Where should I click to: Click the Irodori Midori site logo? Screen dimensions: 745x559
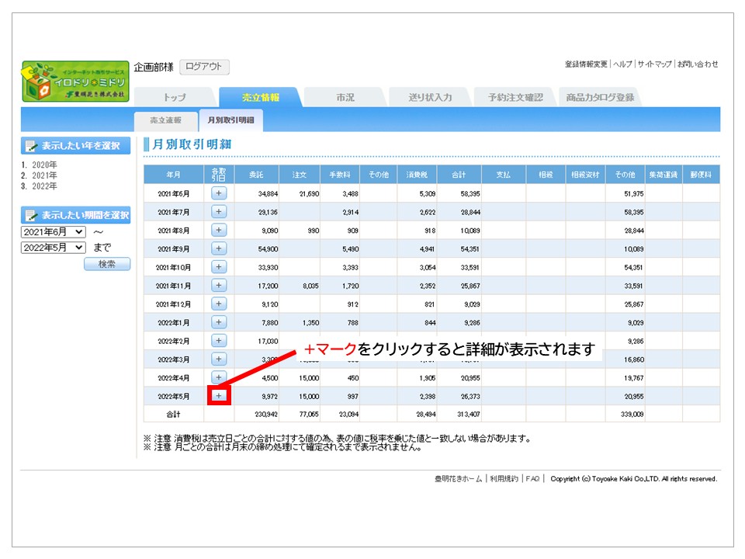coord(75,82)
